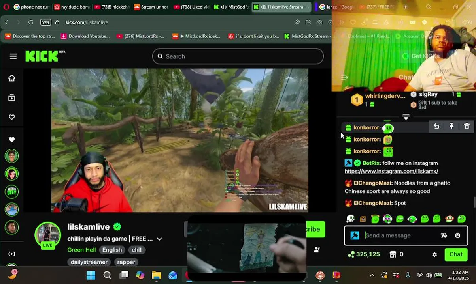Insert the red mushroom-hat emote from quick emotes
The height and width of the screenshot is (284, 476).
[449, 219]
